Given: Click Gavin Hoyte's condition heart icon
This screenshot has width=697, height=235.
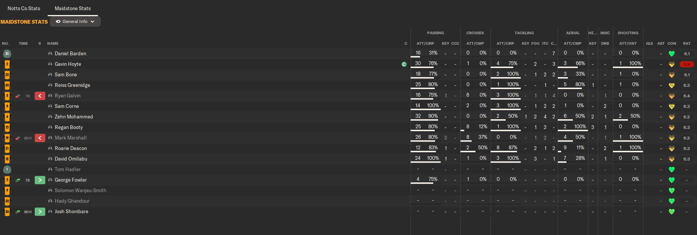Looking at the screenshot, I should pyautogui.click(x=671, y=64).
